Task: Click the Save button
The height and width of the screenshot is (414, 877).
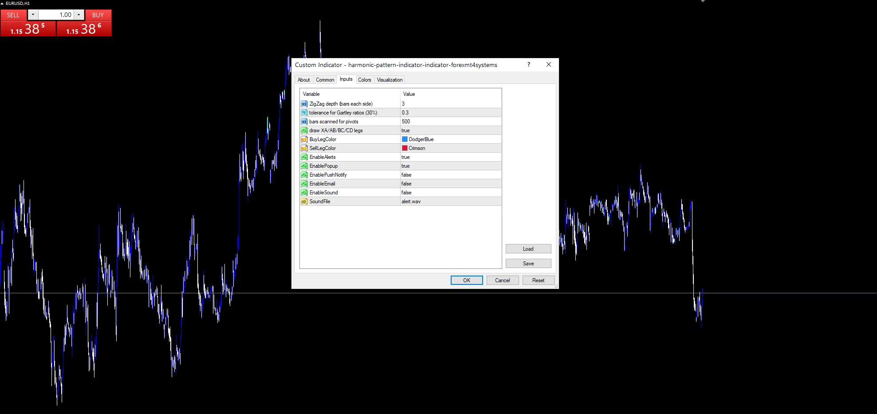Action: pyautogui.click(x=528, y=264)
